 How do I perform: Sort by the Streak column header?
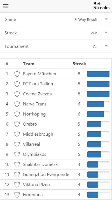79,64
